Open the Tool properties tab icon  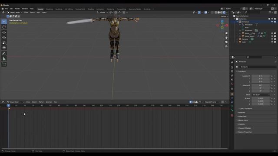tap(232, 62)
